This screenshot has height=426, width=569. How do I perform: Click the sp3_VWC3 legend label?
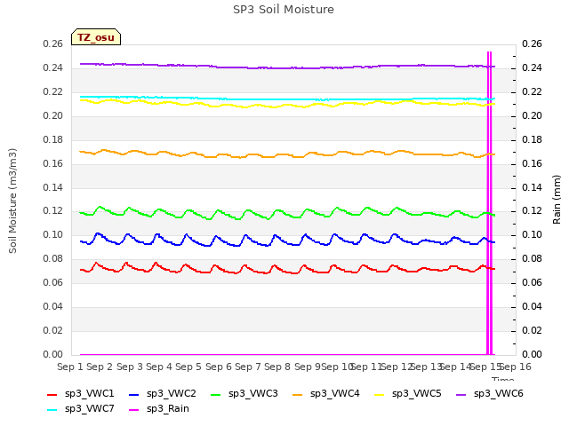tap(252, 393)
